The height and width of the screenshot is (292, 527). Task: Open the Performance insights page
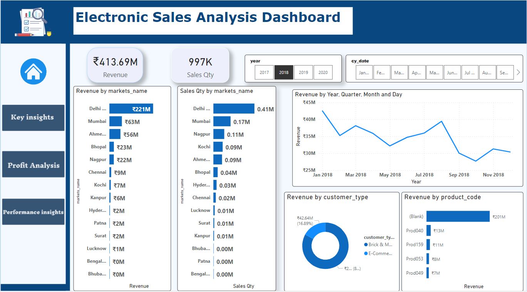click(x=33, y=211)
